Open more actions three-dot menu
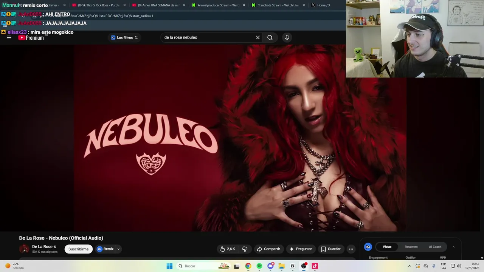Viewport: 484px width, 272px height. [x=351, y=249]
